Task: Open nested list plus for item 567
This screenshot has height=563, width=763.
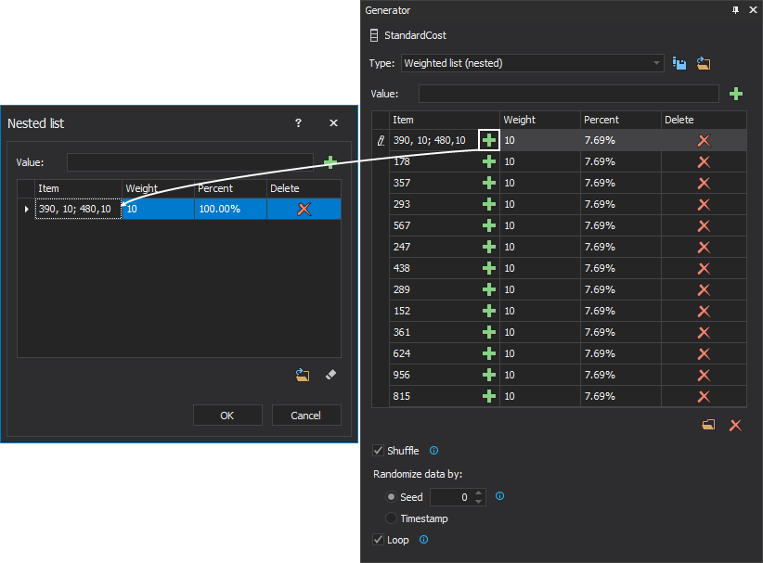Action: (488, 225)
